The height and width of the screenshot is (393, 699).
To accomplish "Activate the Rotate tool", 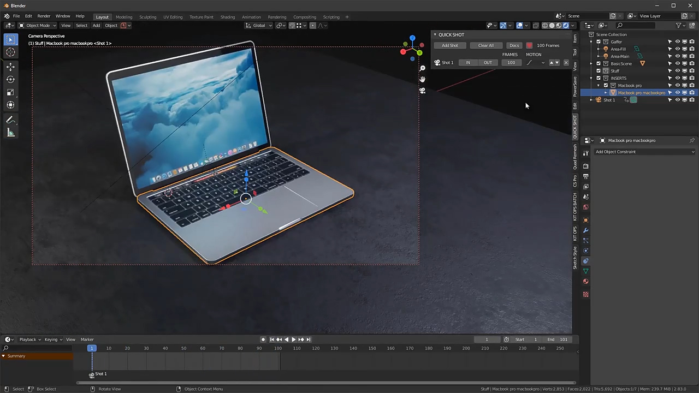I will click(10, 79).
